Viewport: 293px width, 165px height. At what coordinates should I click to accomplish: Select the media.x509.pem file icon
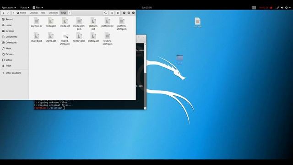click(x=79, y=21)
